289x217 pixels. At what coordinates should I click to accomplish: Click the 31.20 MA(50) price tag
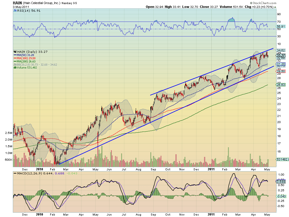click(281, 64)
